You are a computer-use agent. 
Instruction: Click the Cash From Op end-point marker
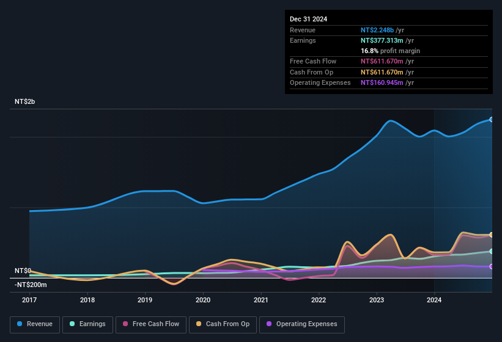pos(492,235)
